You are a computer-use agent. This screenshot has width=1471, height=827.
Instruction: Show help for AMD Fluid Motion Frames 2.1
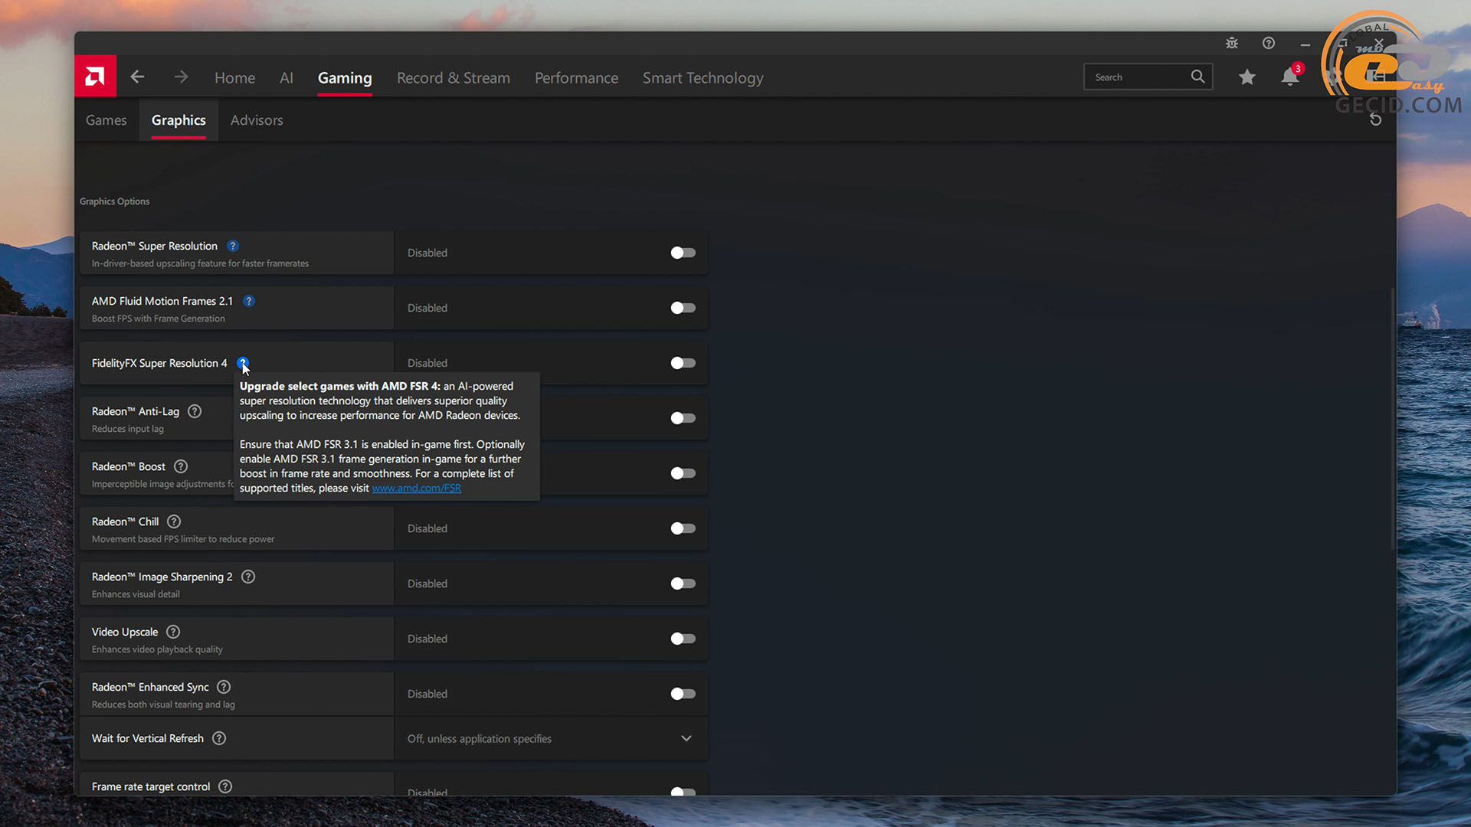pyautogui.click(x=249, y=301)
